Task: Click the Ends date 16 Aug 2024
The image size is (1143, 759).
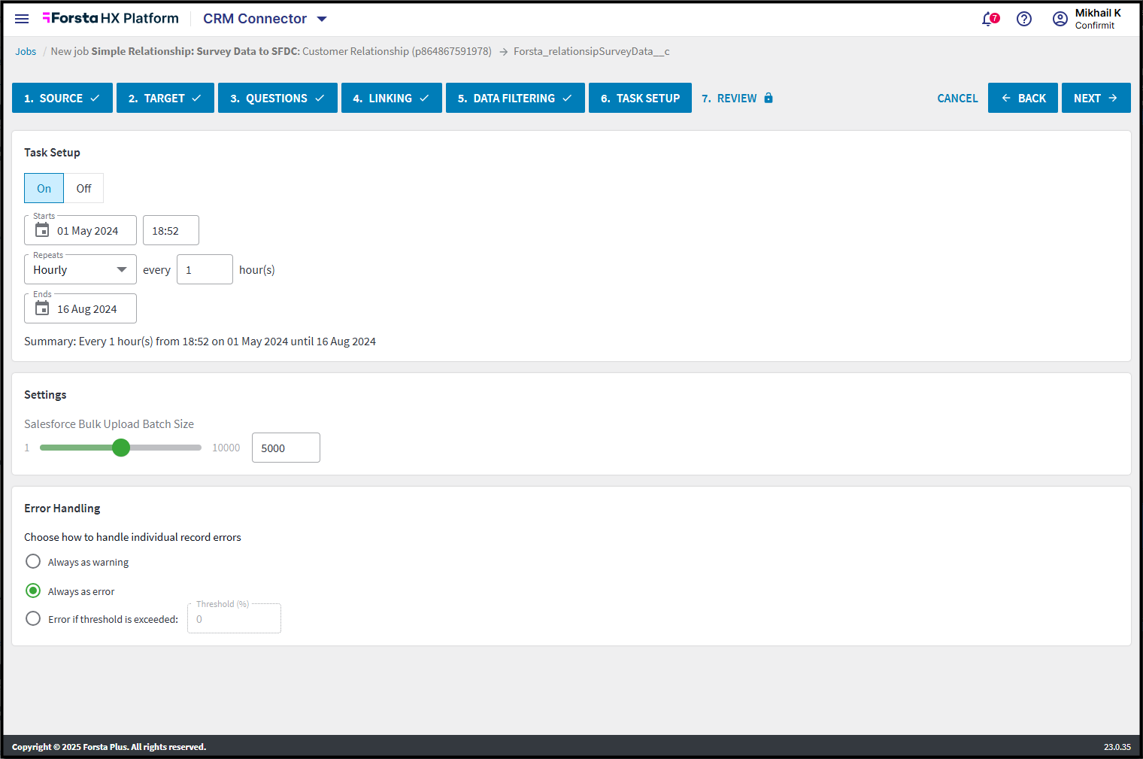Action: click(x=87, y=309)
